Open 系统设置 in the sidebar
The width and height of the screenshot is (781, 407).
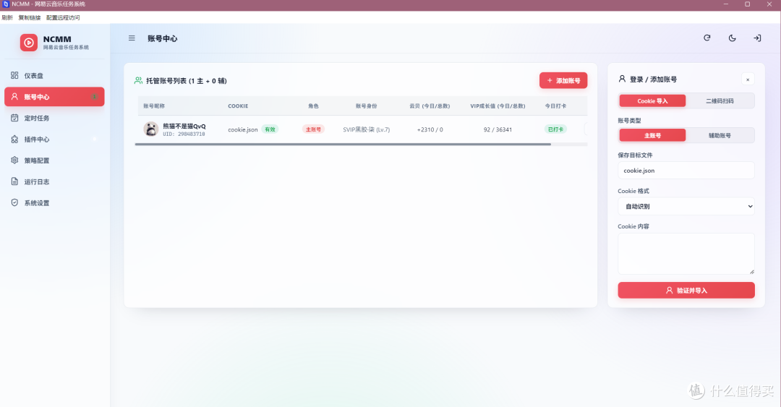(x=54, y=202)
